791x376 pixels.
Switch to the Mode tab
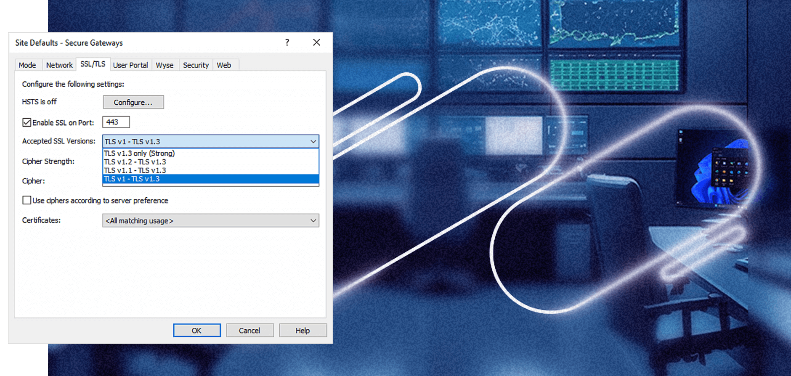point(27,65)
